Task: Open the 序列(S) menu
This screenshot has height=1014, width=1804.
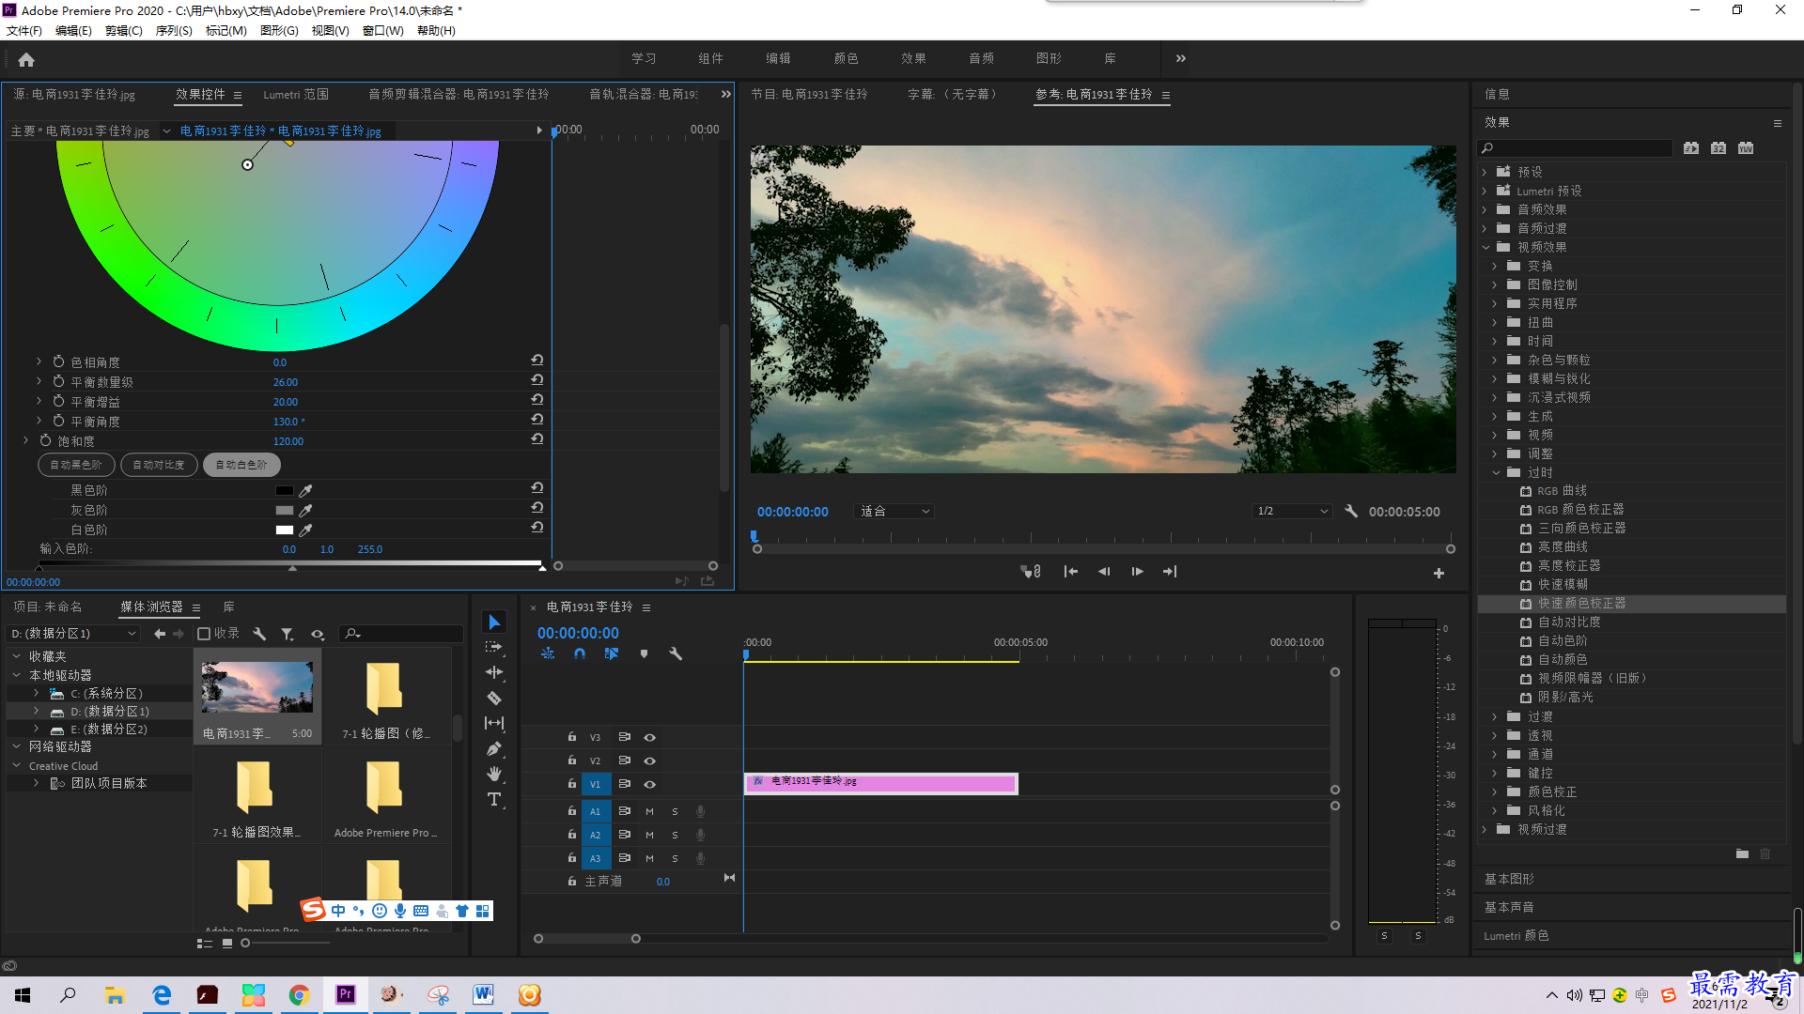Action: 174,31
